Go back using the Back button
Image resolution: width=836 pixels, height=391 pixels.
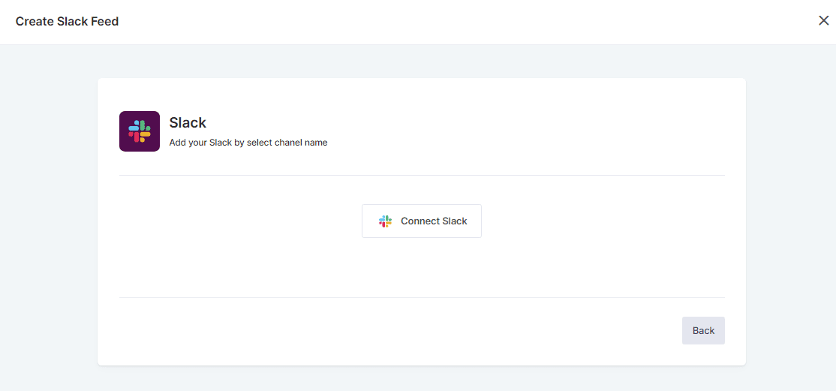(703, 331)
